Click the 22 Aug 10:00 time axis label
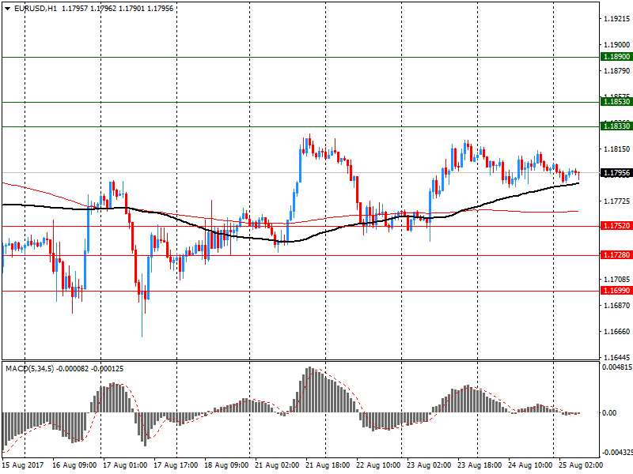The width and height of the screenshot is (633, 474). [x=378, y=465]
